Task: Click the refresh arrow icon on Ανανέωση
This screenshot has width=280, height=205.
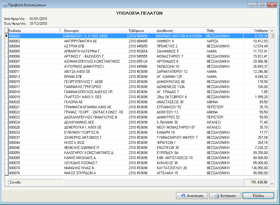Action: point(183,196)
